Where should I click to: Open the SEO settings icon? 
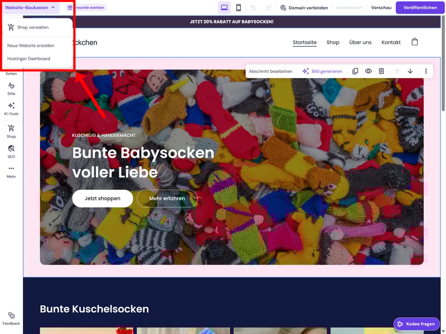(x=11, y=151)
